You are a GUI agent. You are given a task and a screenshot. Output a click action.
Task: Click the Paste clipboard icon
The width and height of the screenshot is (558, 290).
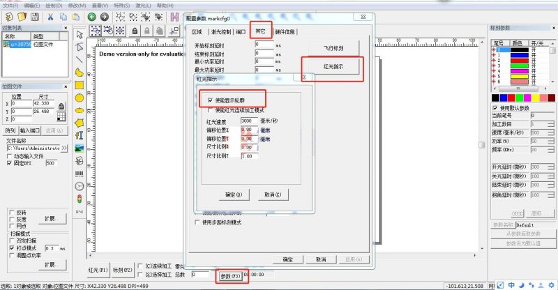click(x=76, y=17)
